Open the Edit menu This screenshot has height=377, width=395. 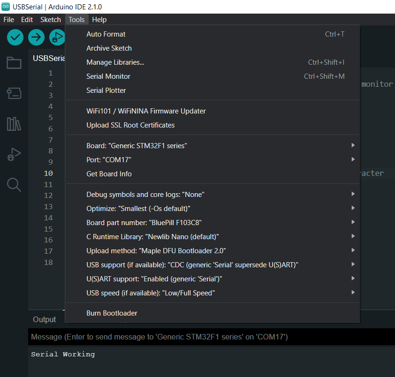click(x=27, y=20)
